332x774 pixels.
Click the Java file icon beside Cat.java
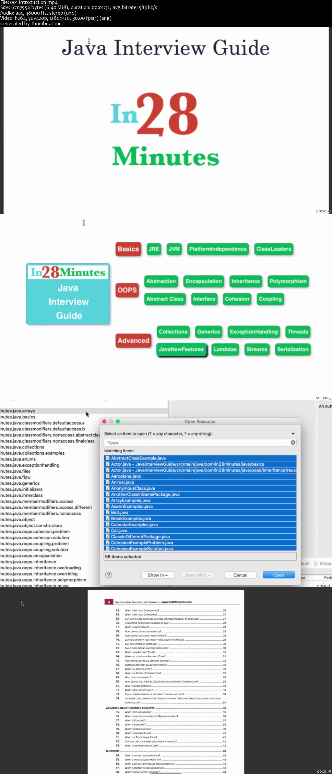coord(108,530)
